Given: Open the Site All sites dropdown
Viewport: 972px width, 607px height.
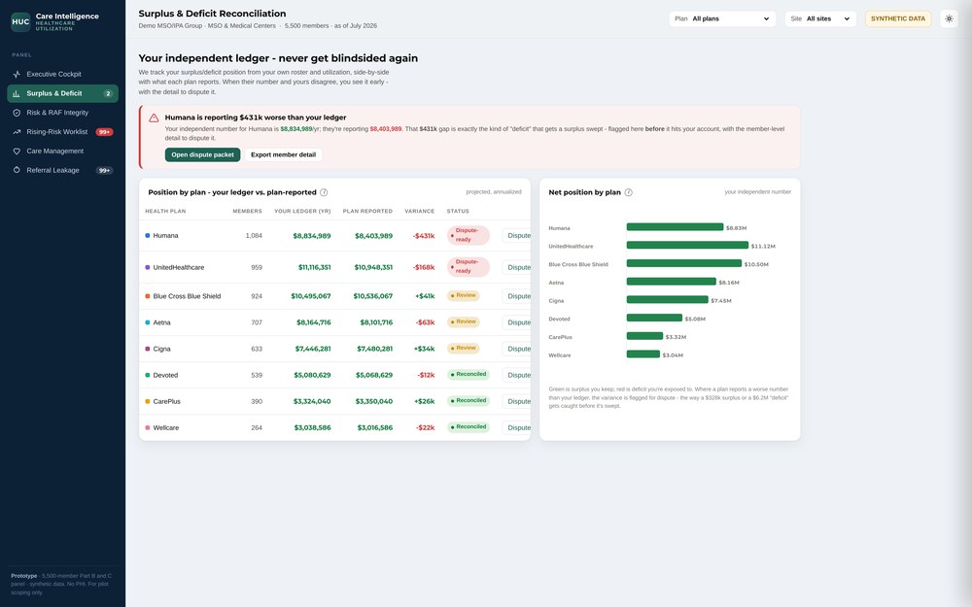Looking at the screenshot, I should tap(820, 18).
